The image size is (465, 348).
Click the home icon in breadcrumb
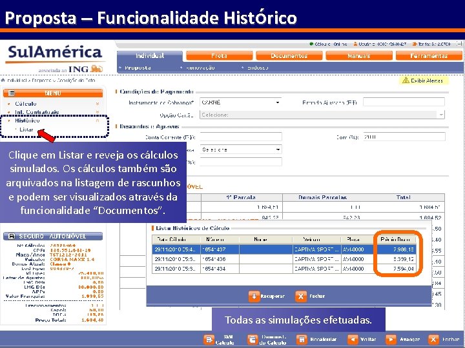pos(3,80)
